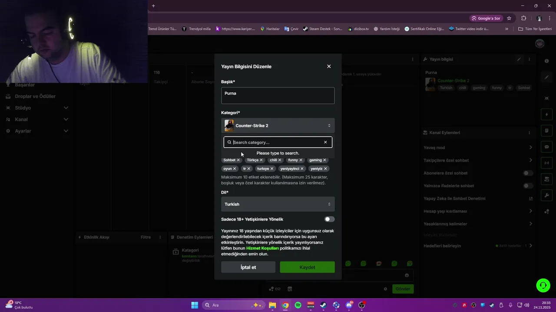Clear the category search field
This screenshot has height=312, width=556.
(325, 142)
